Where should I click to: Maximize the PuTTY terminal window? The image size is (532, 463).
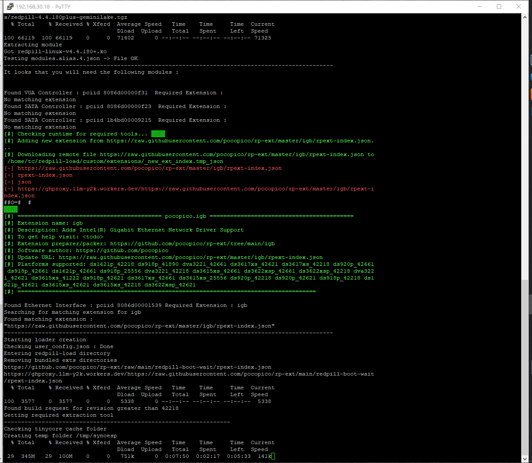click(499, 6)
